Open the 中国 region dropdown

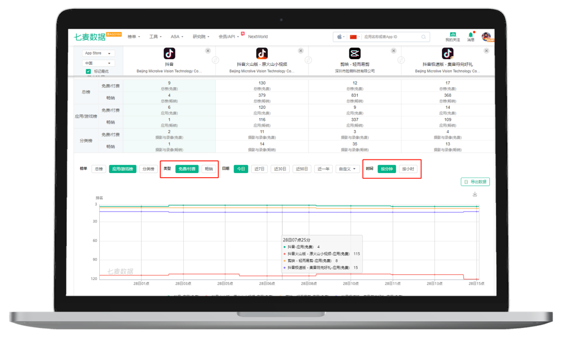98,63
